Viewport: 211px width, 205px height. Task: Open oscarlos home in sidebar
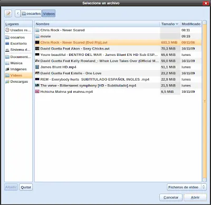[18, 37]
